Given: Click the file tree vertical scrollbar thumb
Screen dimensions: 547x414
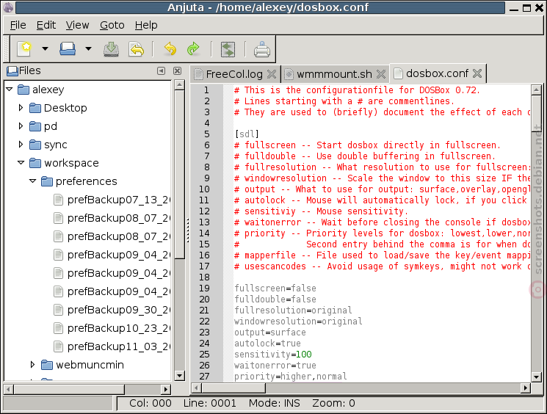Looking at the screenshot, I should pos(179,175).
